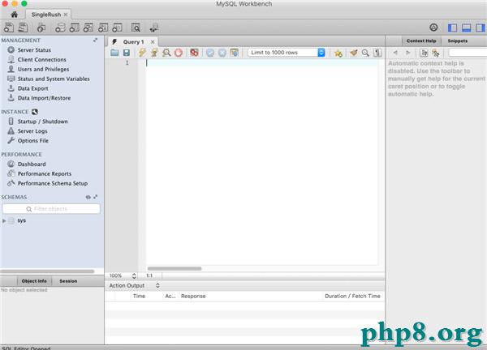Viewport: 487px width, 350px height.
Task: Expand the sys schema tree node
Action: [x=4, y=220]
